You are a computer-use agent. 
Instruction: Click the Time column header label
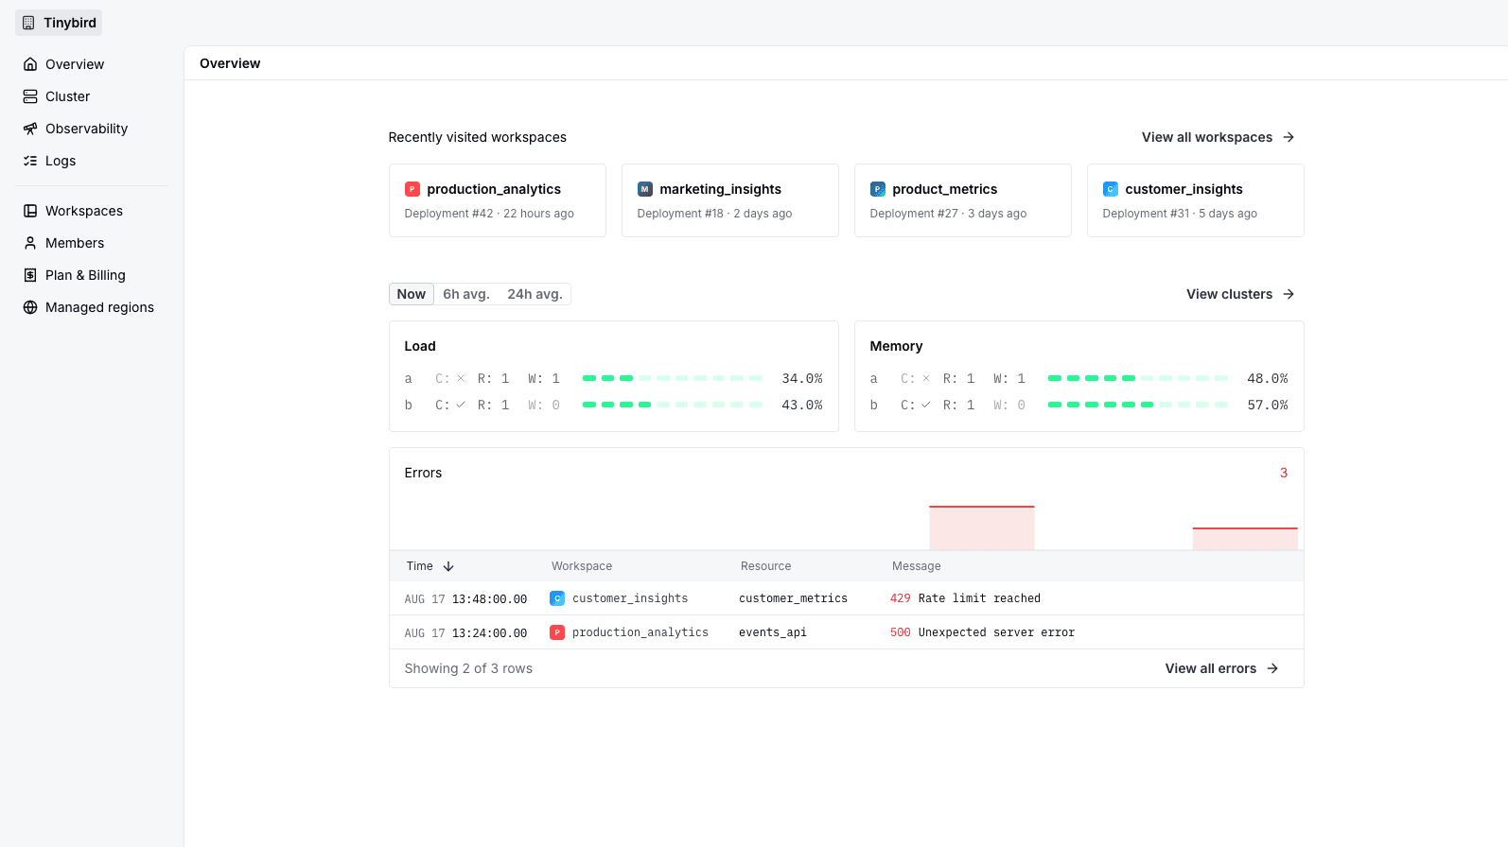click(x=420, y=566)
